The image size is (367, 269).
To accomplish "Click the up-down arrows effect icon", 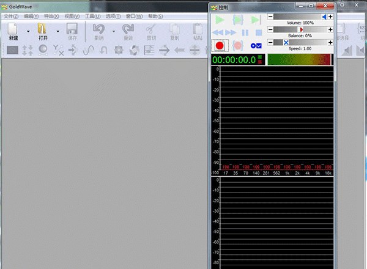I will [28, 50].
